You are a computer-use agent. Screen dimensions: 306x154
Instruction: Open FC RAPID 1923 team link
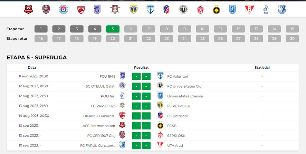tap(103, 106)
